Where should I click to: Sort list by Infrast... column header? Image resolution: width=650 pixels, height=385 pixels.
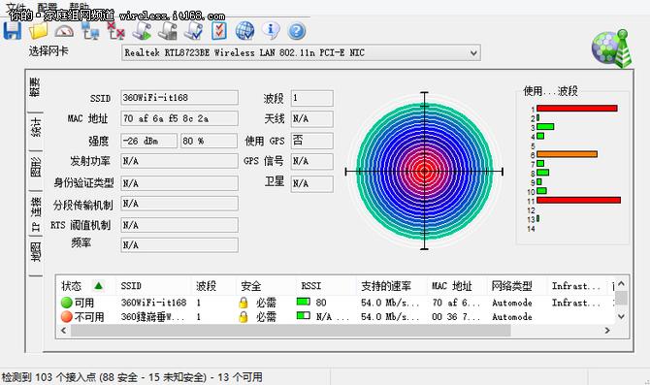click(577, 286)
